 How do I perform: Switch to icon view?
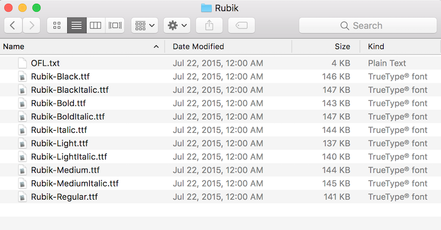(x=57, y=25)
